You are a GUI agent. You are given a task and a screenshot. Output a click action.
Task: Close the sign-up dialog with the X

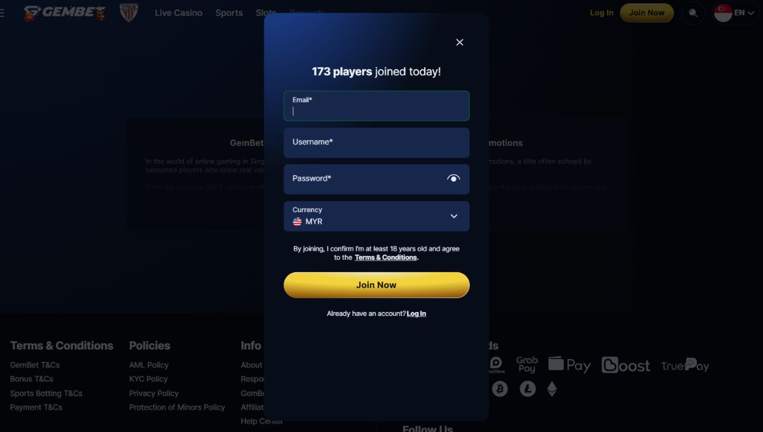[460, 42]
